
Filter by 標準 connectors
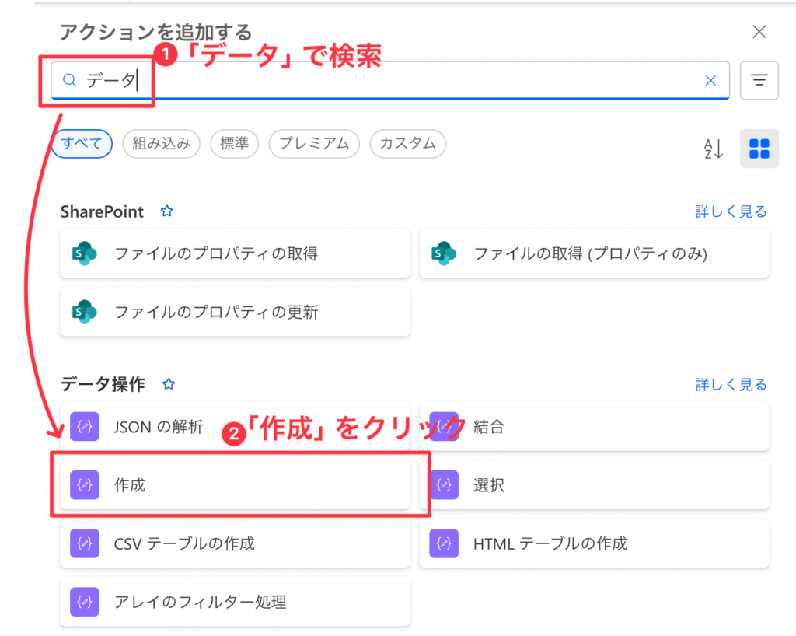(234, 143)
